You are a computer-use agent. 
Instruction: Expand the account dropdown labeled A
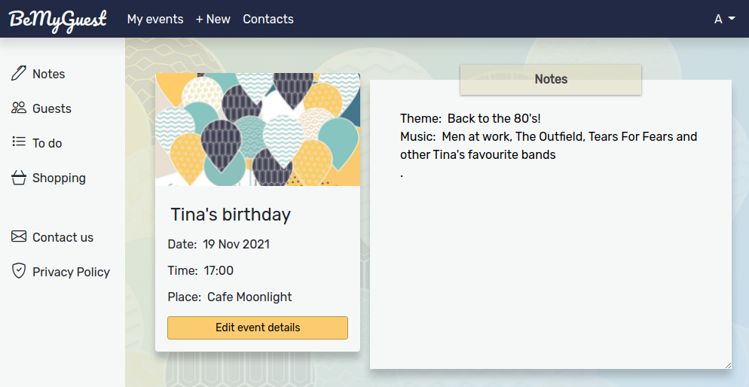click(x=725, y=19)
